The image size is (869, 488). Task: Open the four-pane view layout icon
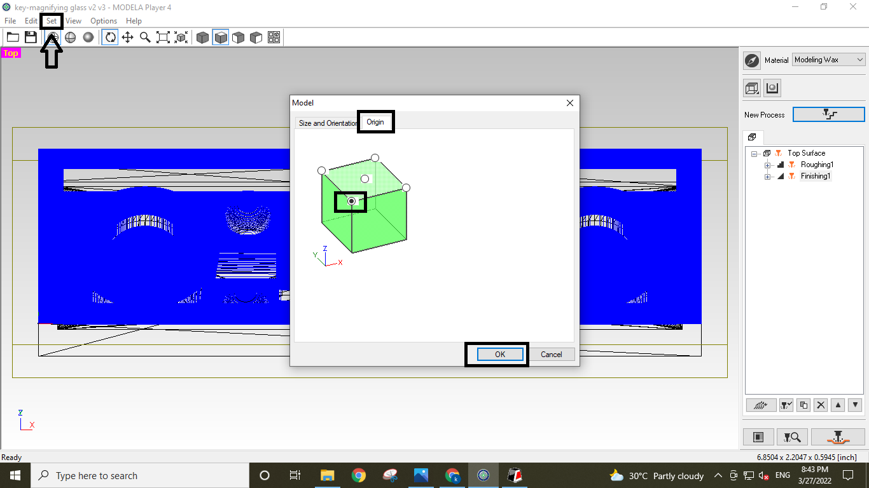[x=274, y=37]
